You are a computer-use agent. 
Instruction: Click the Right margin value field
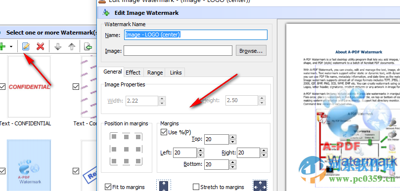pyautogui.click(x=249, y=153)
